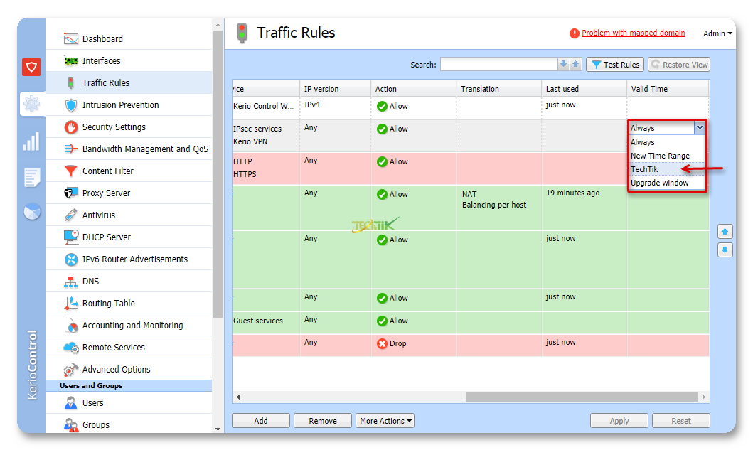Image resolution: width=753 pixels, height=450 pixels.
Task: Expand the Always valid time combo box arrow
Action: pyautogui.click(x=700, y=128)
